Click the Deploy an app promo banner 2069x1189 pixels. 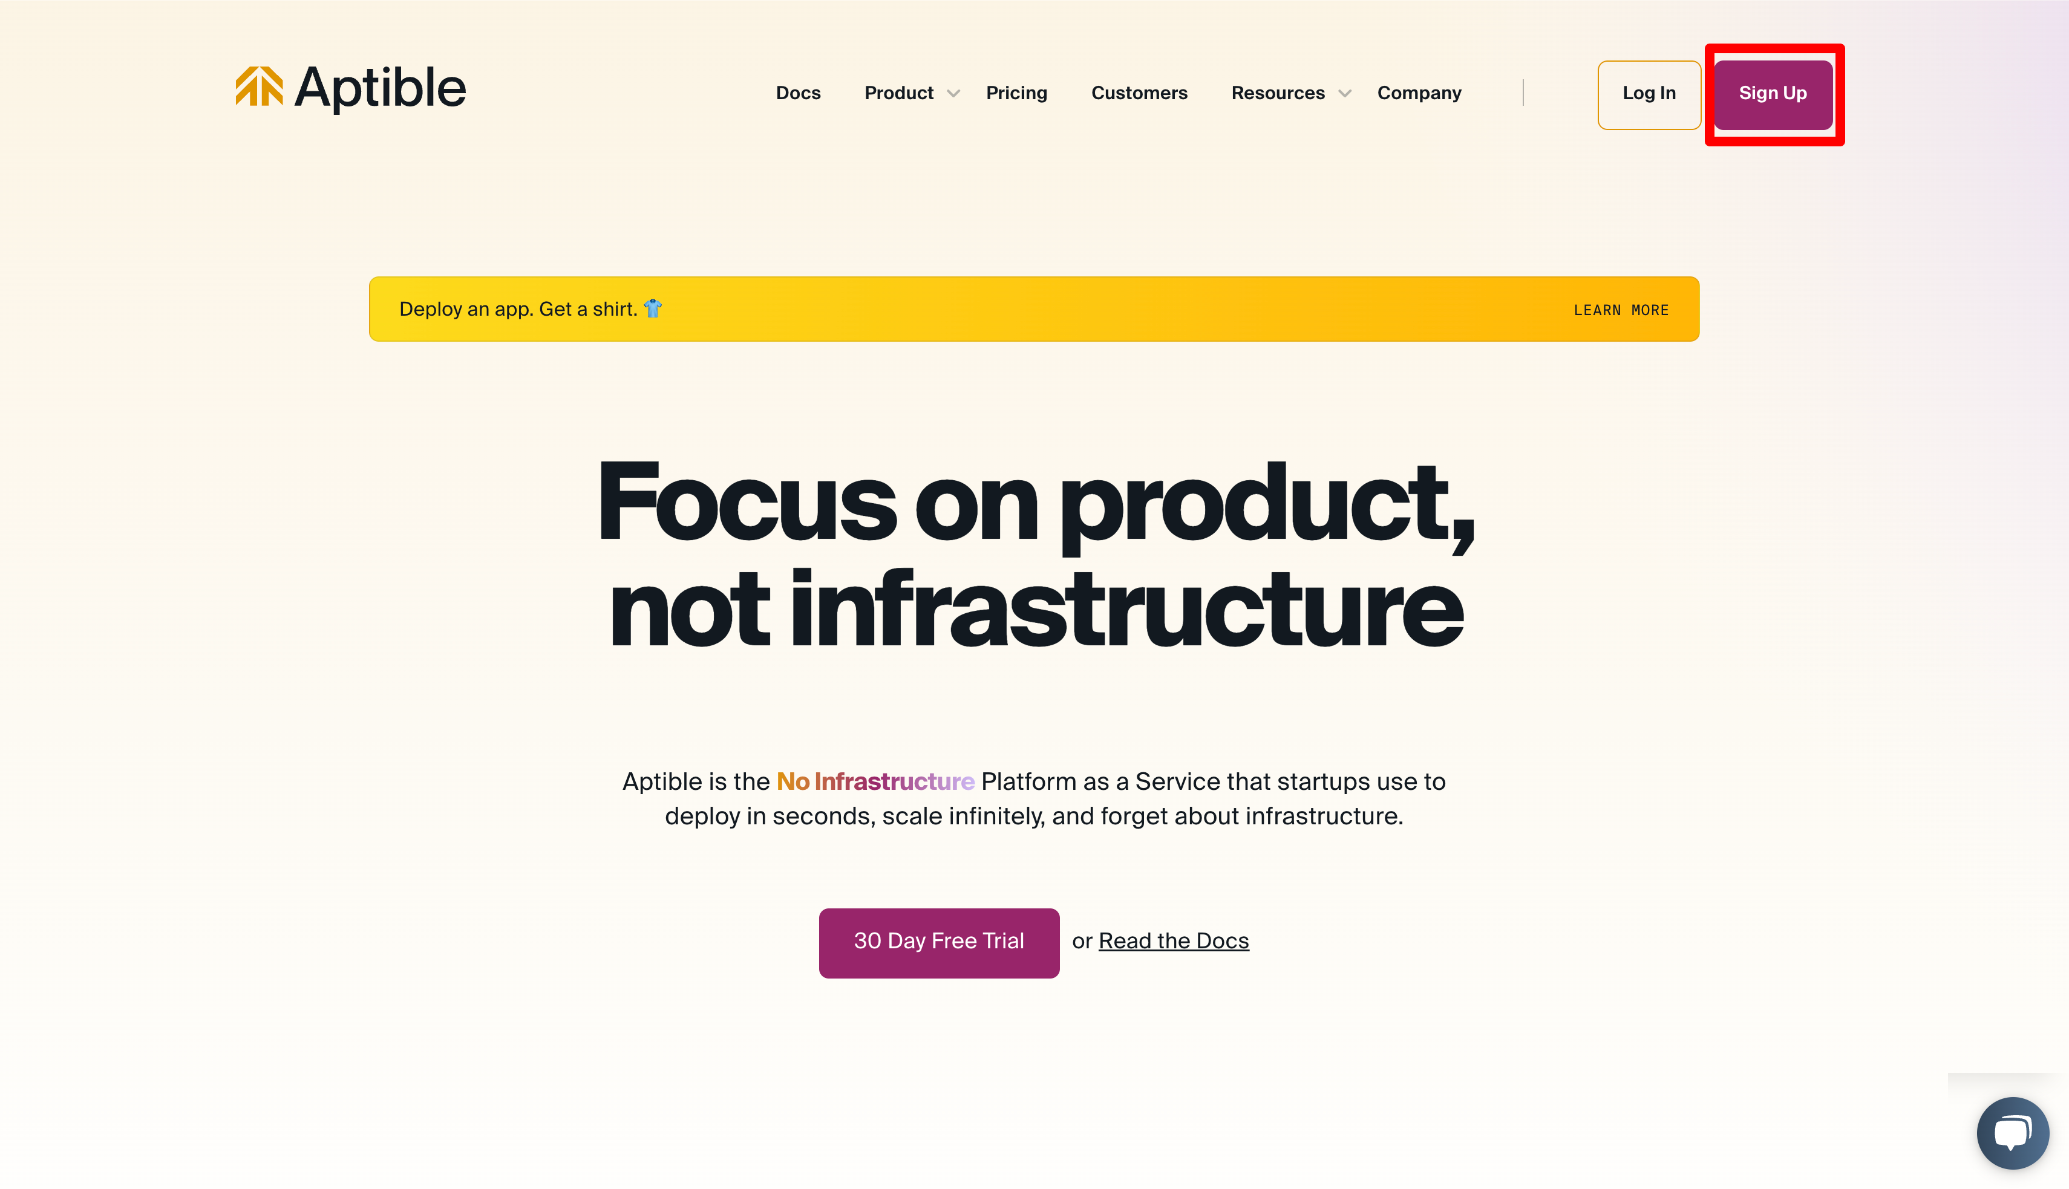tap(1033, 308)
